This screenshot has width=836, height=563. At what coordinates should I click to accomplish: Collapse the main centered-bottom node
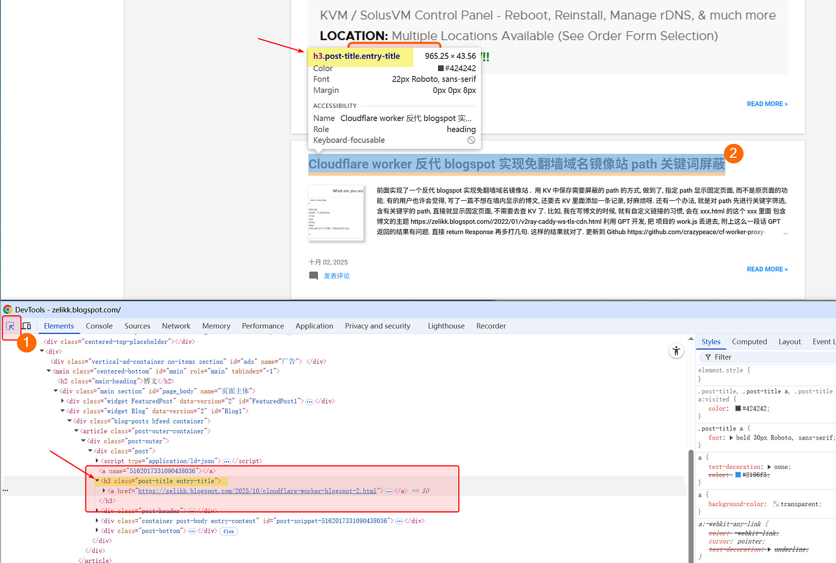click(48, 371)
